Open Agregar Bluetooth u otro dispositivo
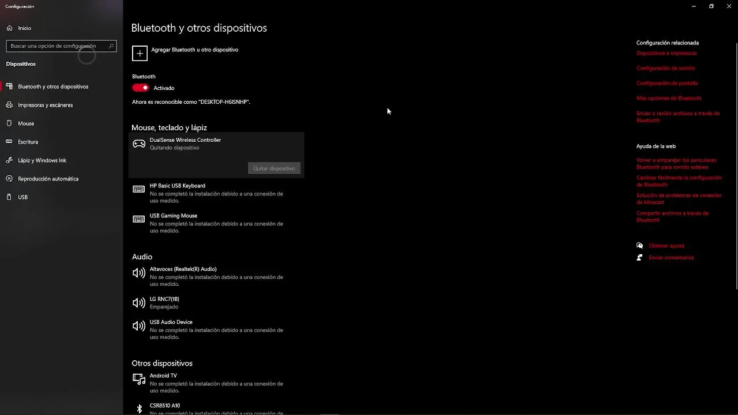This screenshot has height=415, width=738. (x=185, y=53)
